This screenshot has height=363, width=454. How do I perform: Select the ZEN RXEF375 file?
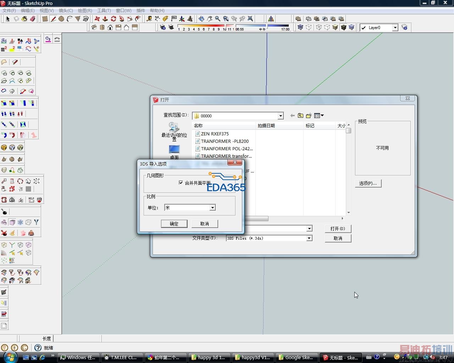(x=215, y=134)
